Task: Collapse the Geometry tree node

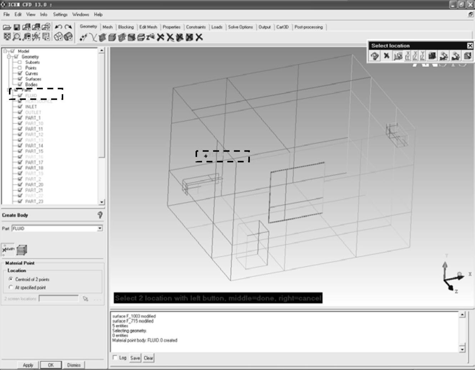Action: [x=9, y=57]
